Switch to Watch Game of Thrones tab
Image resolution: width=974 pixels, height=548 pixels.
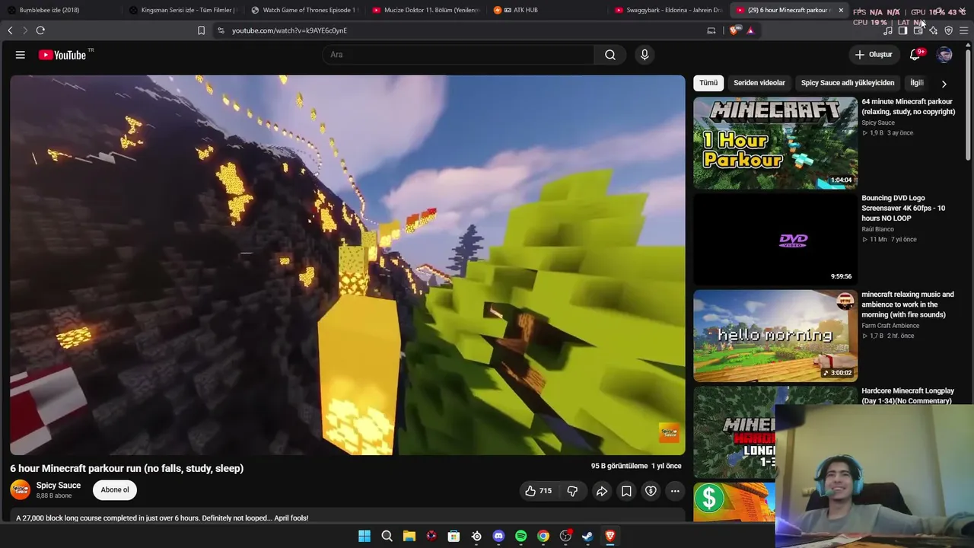(304, 10)
